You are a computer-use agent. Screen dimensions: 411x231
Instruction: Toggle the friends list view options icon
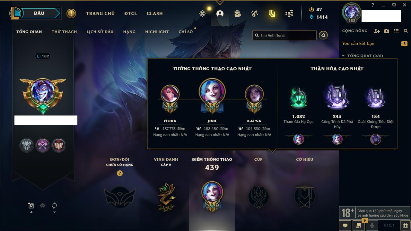396,31
